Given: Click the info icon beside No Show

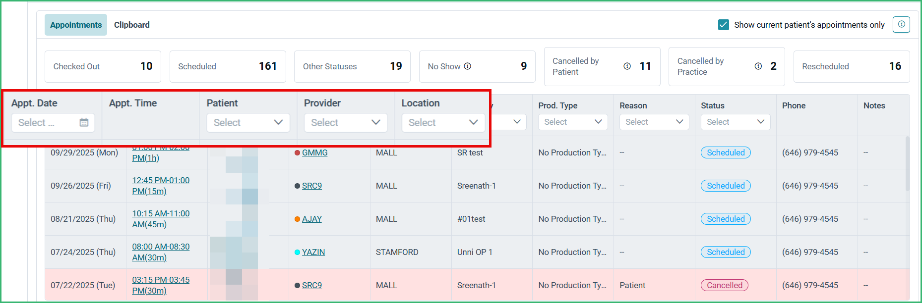Looking at the screenshot, I should tap(467, 66).
